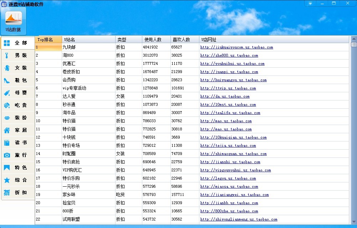357x228 pixels.
Task: Open the U站数据 chart icon
Action: coord(13,21)
